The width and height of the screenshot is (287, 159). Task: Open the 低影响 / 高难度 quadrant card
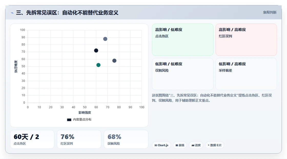[x=246, y=74]
